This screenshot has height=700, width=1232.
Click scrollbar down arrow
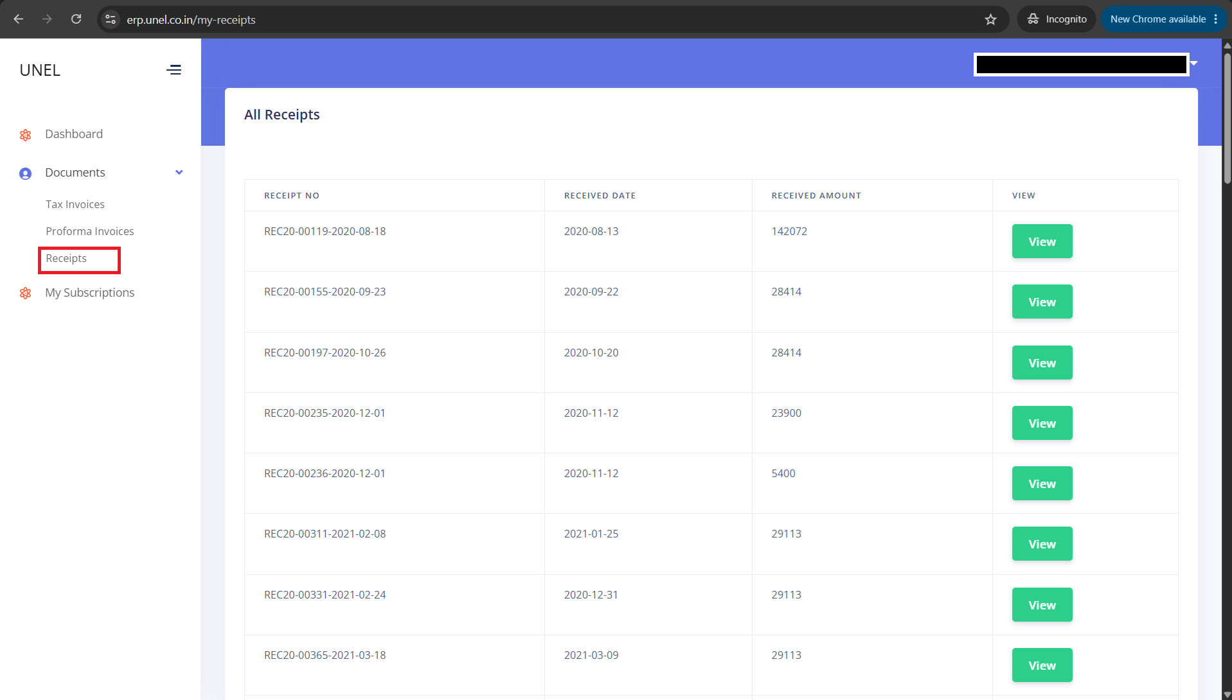tap(1227, 695)
